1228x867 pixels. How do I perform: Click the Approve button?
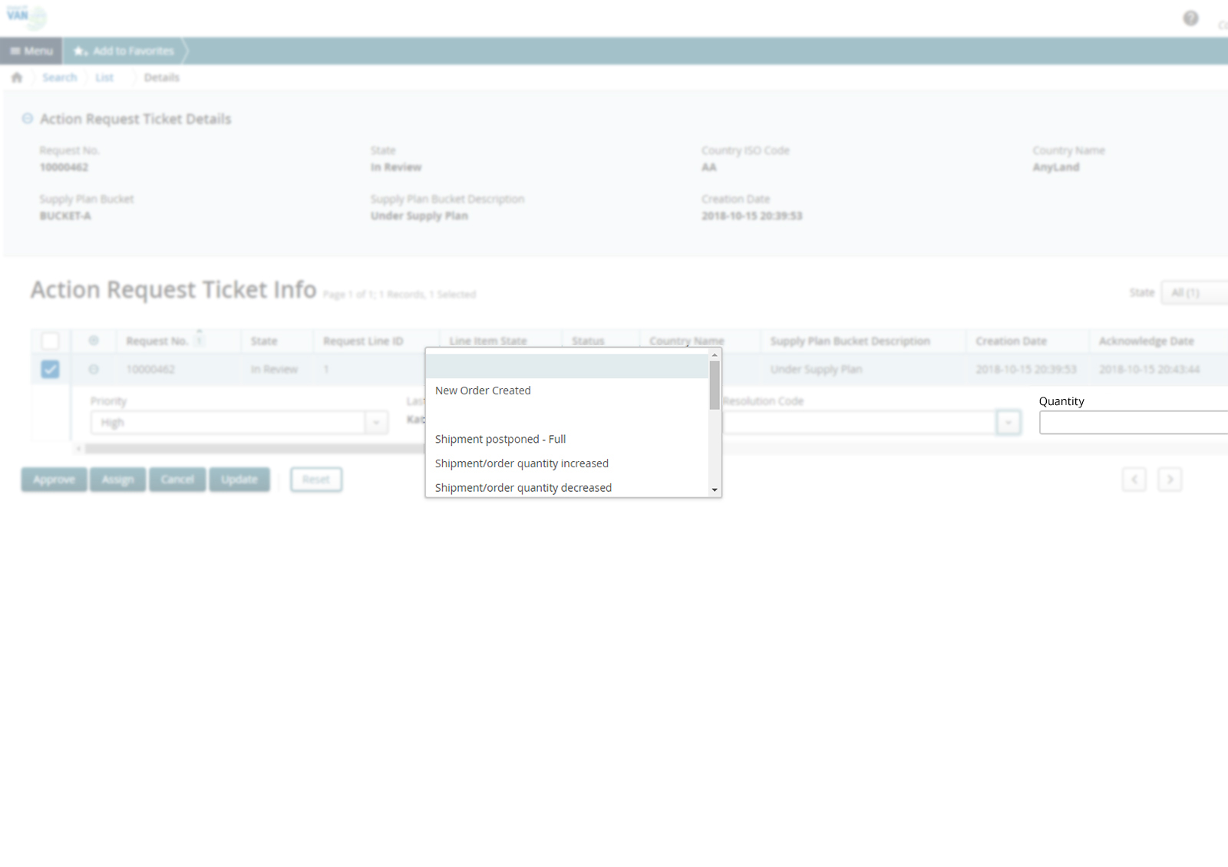pyautogui.click(x=54, y=480)
